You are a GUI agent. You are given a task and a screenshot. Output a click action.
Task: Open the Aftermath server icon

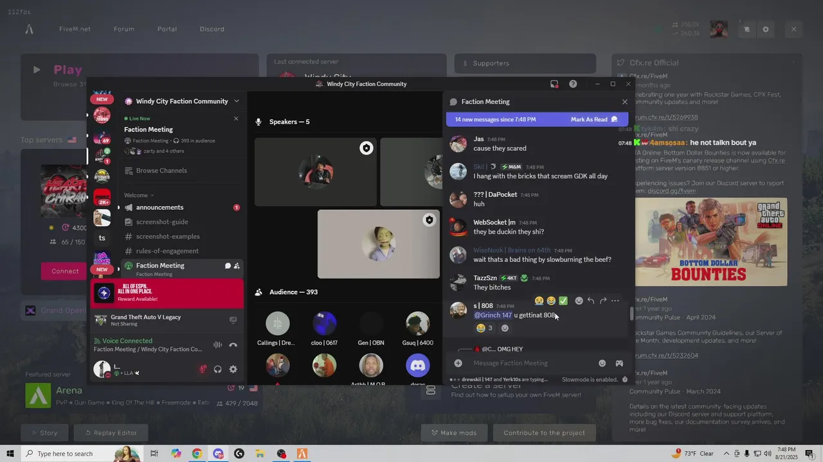pos(102,176)
